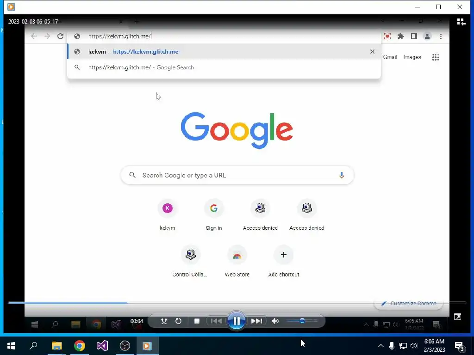Adjust the media player volume slider
The image size is (474, 355).
click(302, 321)
